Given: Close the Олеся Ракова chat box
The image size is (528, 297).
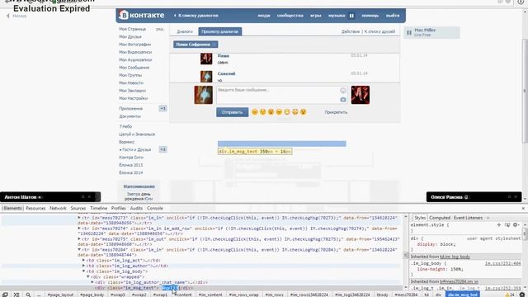Looking at the screenshot, I should click(x=516, y=197).
